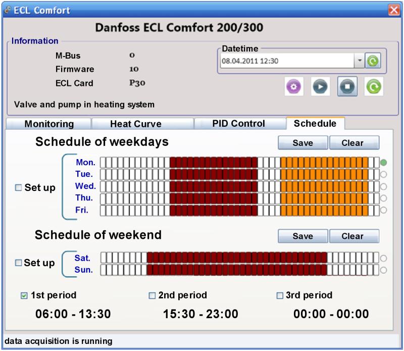Uncheck the 1st period checkbox
The height and width of the screenshot is (351, 404).
pos(24,295)
